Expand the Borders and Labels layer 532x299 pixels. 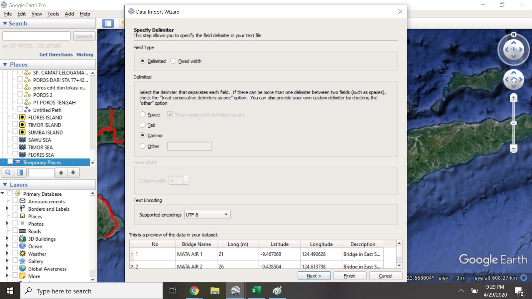(7, 209)
